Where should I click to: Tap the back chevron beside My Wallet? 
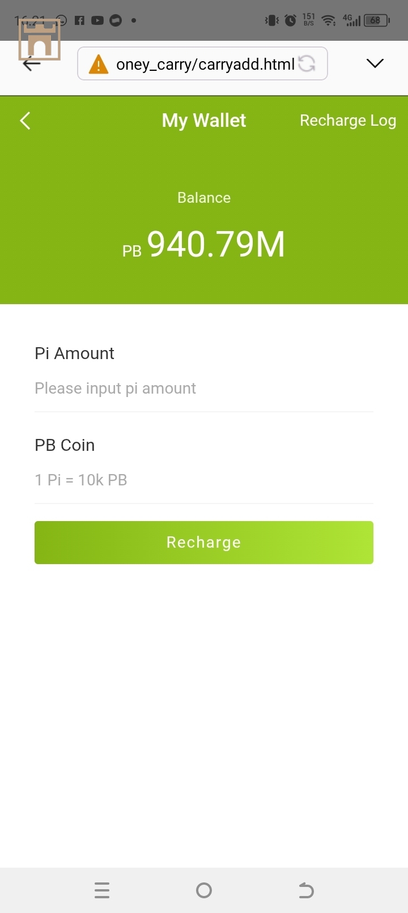click(x=25, y=121)
